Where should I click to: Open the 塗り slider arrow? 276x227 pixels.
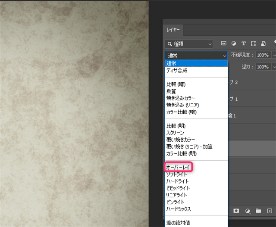[x=274, y=67]
